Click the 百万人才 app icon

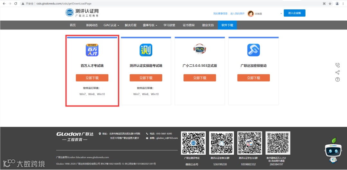click(x=92, y=50)
